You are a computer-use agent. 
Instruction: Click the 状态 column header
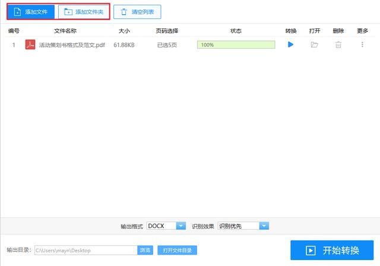tap(236, 31)
